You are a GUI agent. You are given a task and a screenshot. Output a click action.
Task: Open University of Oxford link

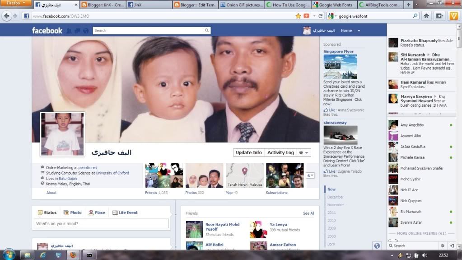click(x=112, y=173)
